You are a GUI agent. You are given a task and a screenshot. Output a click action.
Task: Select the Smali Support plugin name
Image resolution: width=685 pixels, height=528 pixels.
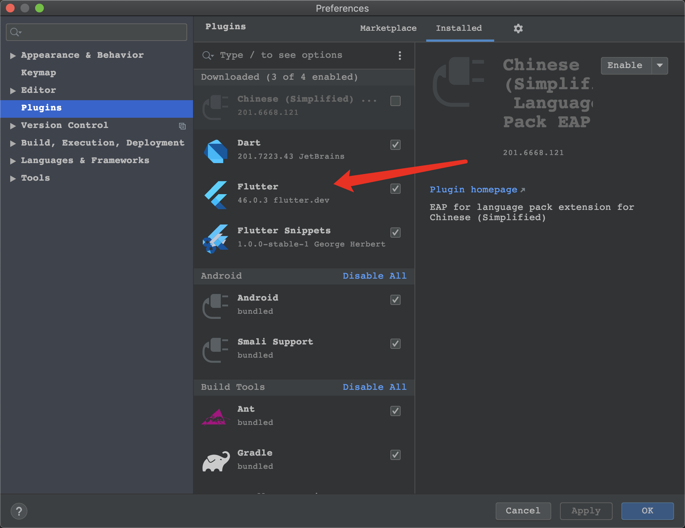coord(275,342)
